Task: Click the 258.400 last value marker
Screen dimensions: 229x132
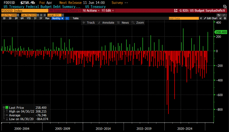Action: [x=221, y=32]
